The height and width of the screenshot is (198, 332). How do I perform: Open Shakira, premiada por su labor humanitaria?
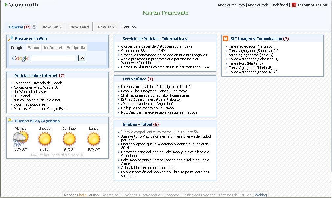[155, 95]
